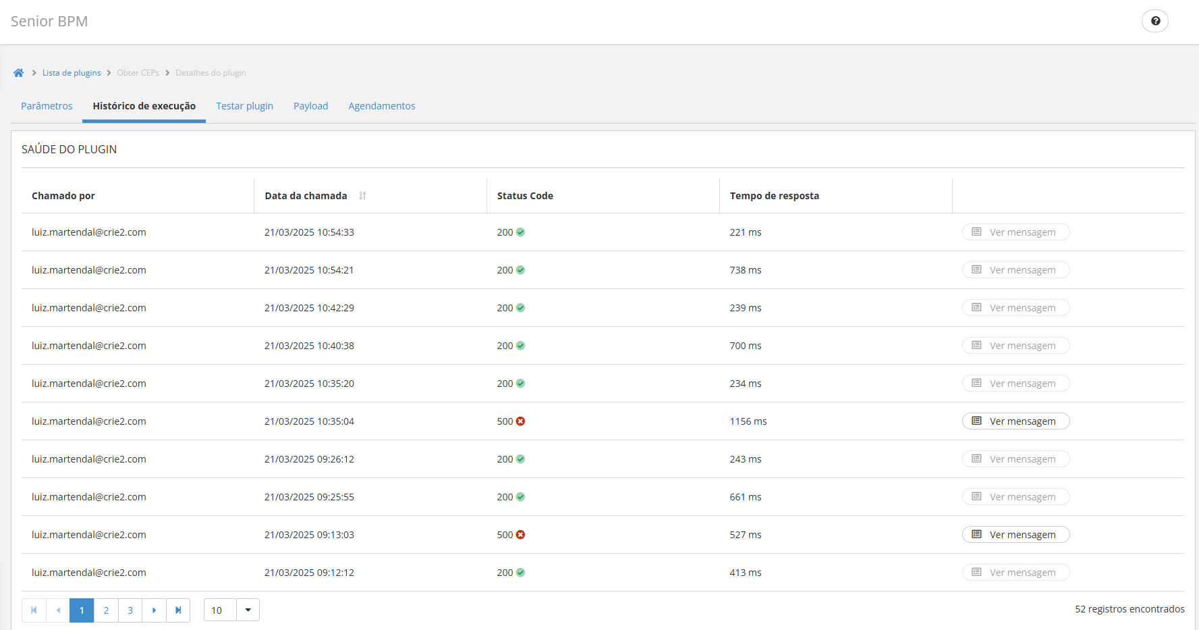Go to first page of results
The height and width of the screenshot is (630, 1199).
point(34,610)
